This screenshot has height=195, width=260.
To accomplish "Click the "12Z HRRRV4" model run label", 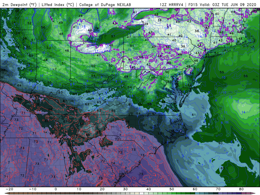I will (x=172, y=5).
